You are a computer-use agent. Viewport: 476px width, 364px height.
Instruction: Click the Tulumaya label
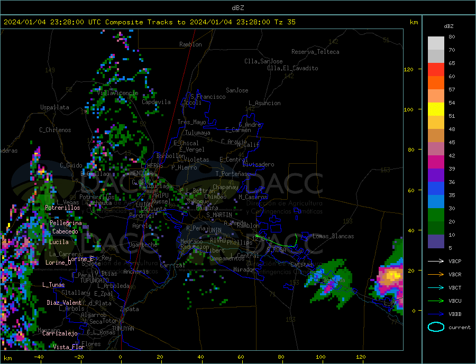(x=198, y=133)
